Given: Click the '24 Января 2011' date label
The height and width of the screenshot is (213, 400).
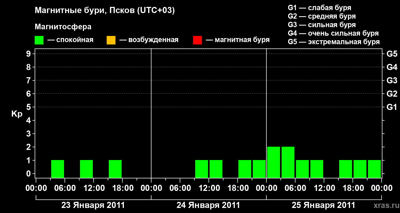Looking at the screenshot, I should [x=208, y=205].
